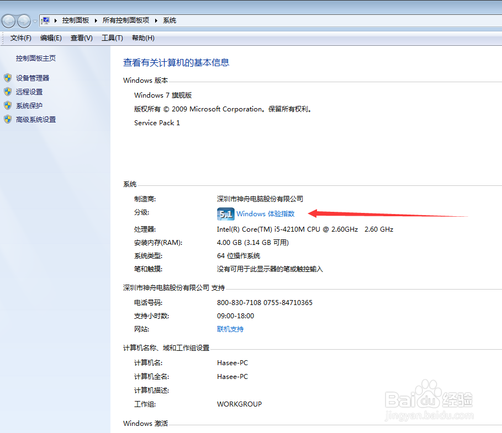This screenshot has width=502, height=433.
Task: Click the computer icon in address bar
Action: pos(46,20)
